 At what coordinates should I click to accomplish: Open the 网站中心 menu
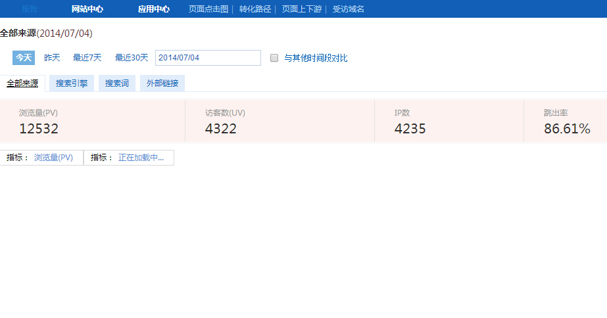(x=87, y=9)
